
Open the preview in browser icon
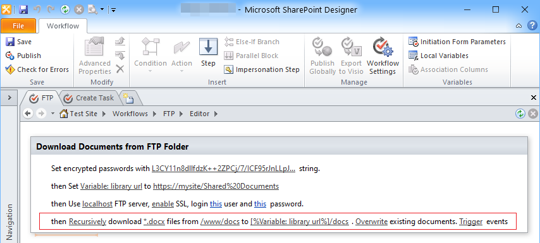tap(93, 9)
